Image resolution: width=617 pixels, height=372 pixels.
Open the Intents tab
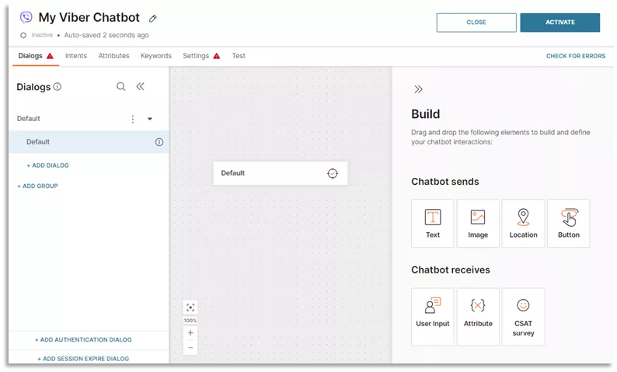click(76, 56)
